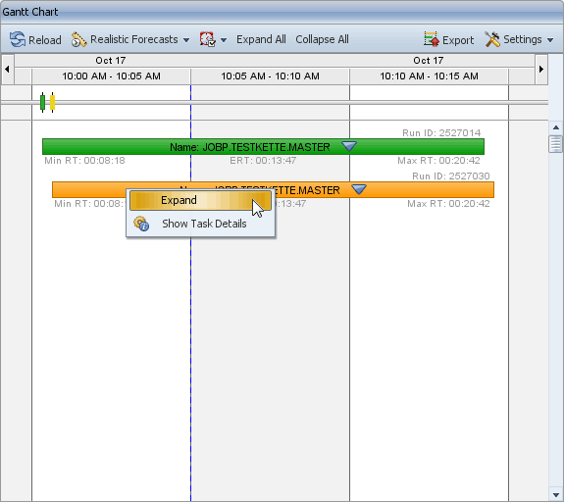Click the yellow overview timeline marker
The height and width of the screenshot is (502, 564).
coord(53,103)
